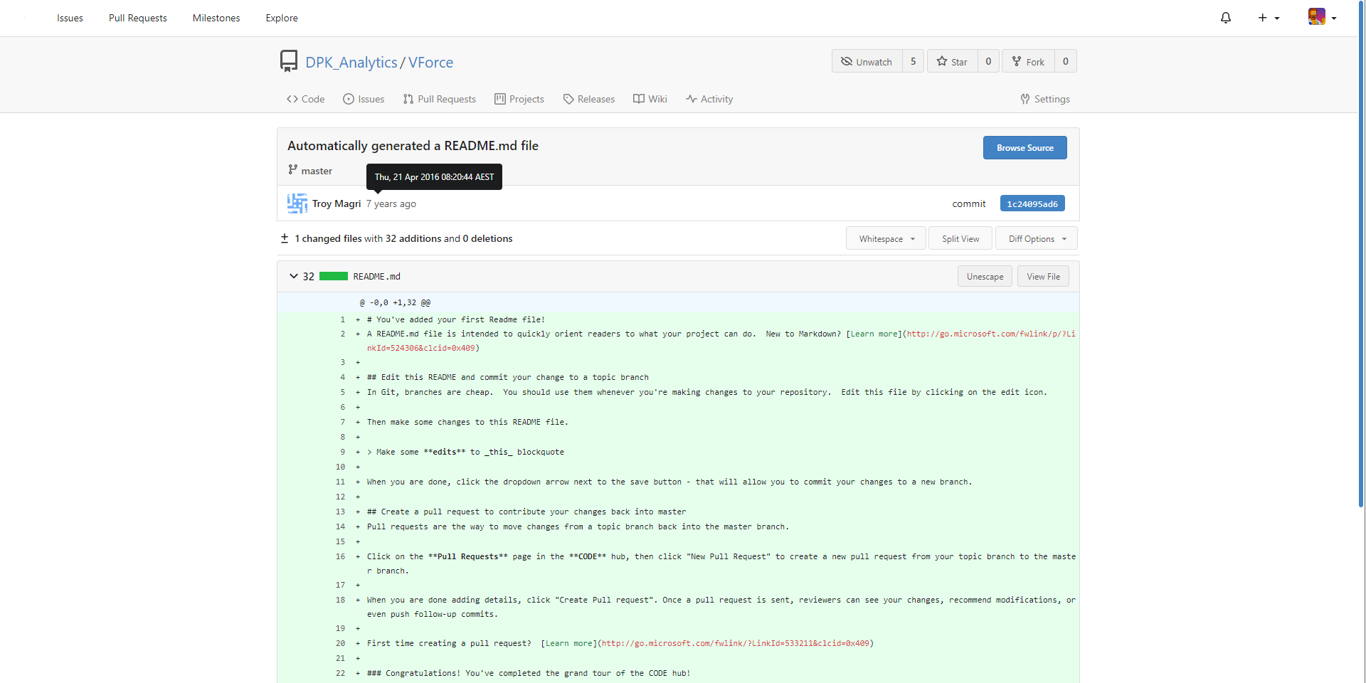Click the master branch label
The width and height of the screenshot is (1366, 683).
coord(317,171)
